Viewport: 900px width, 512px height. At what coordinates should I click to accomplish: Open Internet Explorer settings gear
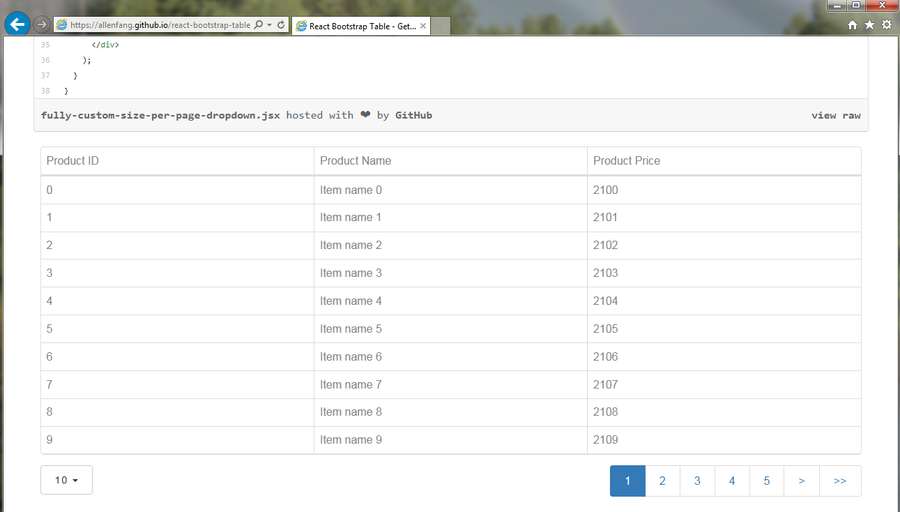click(x=886, y=24)
